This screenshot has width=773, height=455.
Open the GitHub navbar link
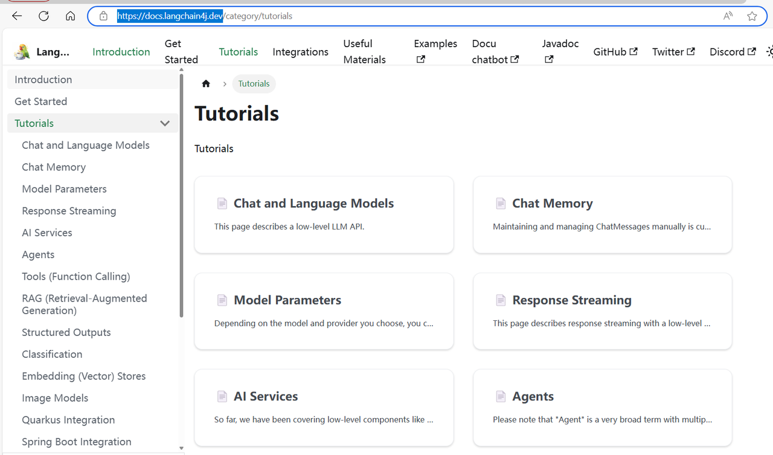(x=615, y=52)
